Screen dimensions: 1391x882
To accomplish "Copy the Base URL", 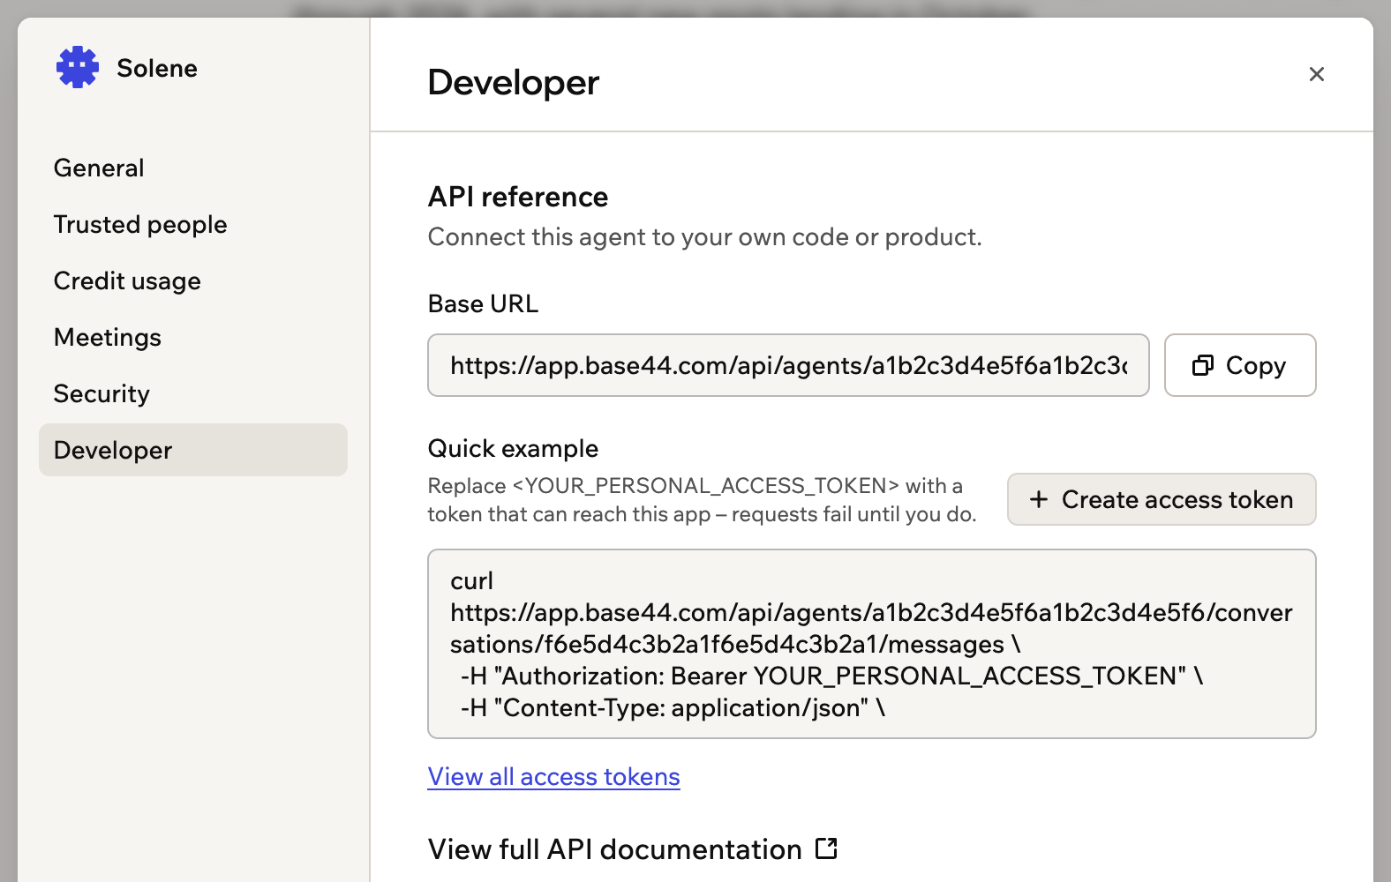I will [1240, 365].
